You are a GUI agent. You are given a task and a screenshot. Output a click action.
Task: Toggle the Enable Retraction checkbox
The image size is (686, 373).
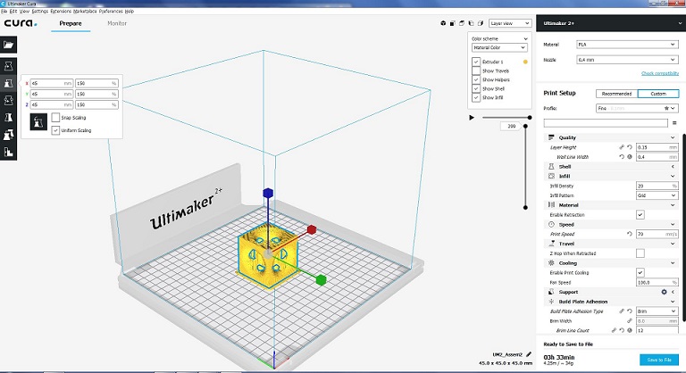(x=640, y=215)
